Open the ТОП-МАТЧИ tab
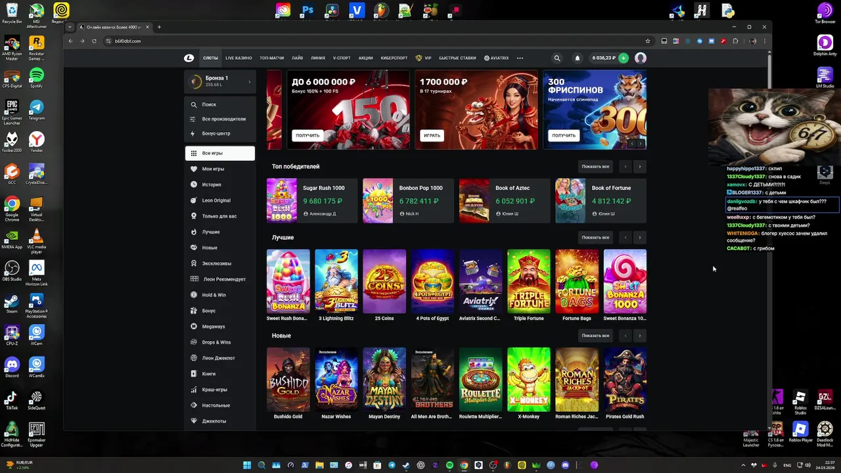 click(x=271, y=58)
